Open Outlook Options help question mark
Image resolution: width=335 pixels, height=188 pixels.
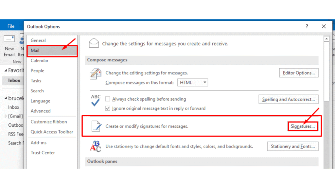(307, 26)
